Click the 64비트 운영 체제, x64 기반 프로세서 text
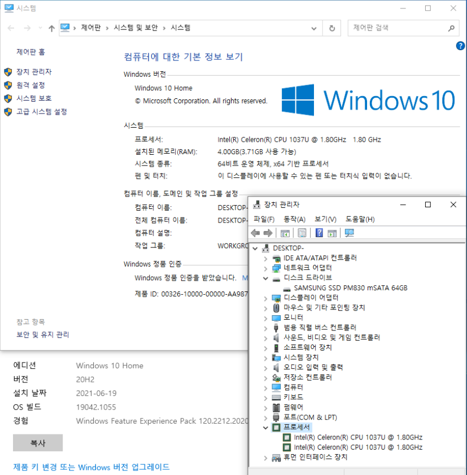The image size is (467, 475). pyautogui.click(x=273, y=164)
